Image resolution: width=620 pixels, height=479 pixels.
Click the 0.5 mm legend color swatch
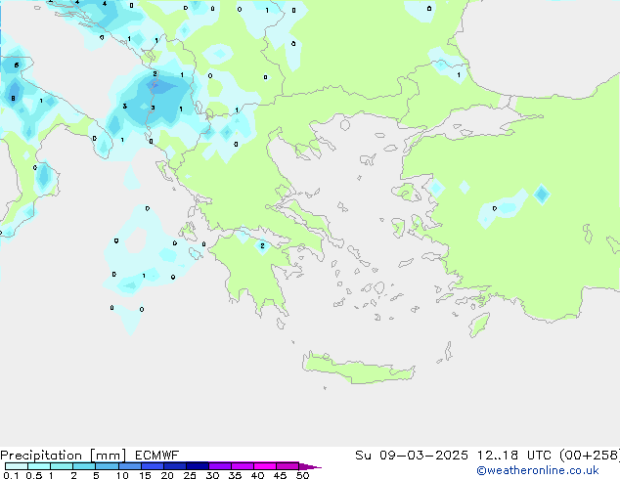tap(39, 466)
